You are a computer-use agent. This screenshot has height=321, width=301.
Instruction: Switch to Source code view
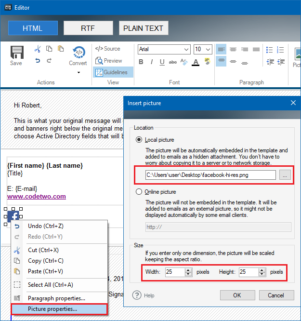(107, 49)
